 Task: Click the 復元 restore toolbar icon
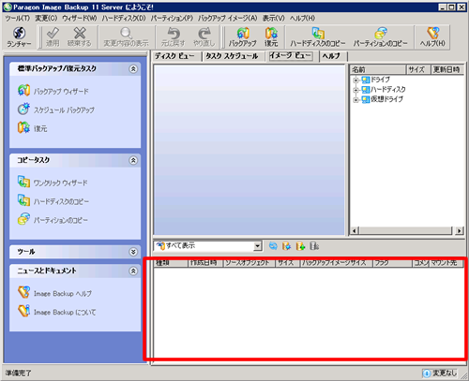click(x=271, y=37)
